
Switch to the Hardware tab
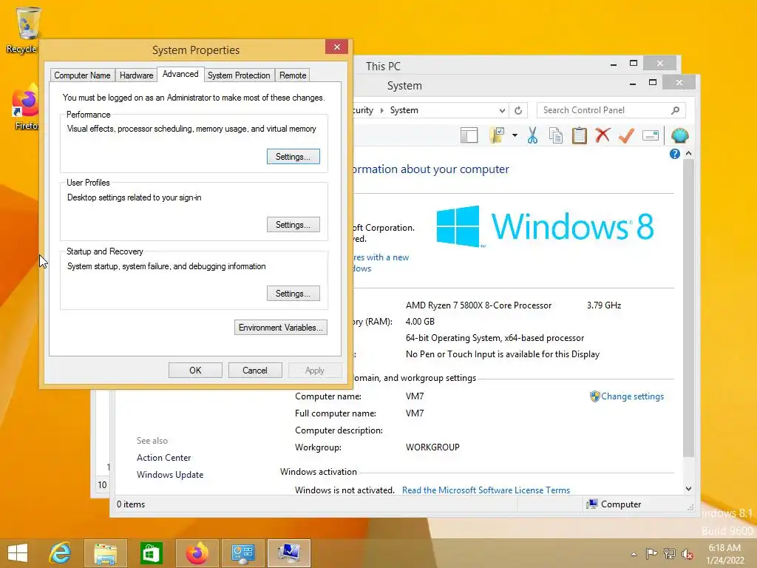coord(136,75)
